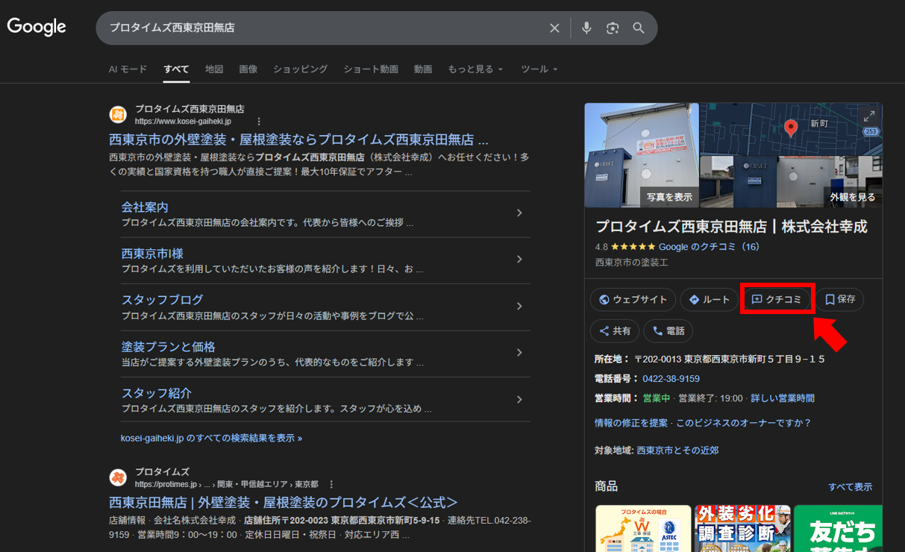Viewport: 905px width, 552px height.
Task: Call via phone number 0422-38-9159 link
Action: click(x=671, y=379)
